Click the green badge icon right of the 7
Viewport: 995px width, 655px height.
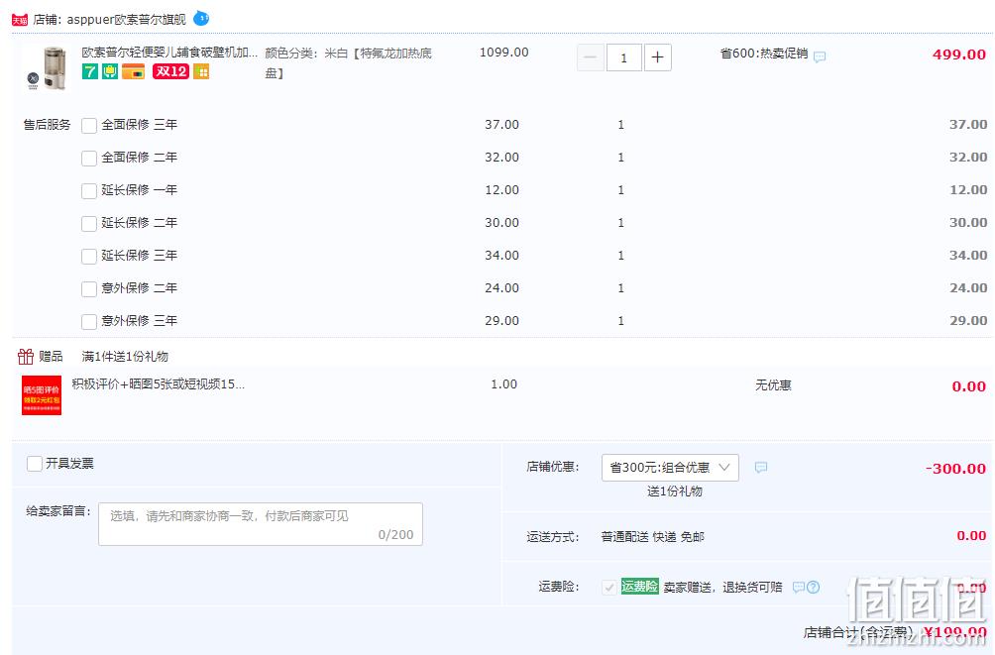click(110, 71)
